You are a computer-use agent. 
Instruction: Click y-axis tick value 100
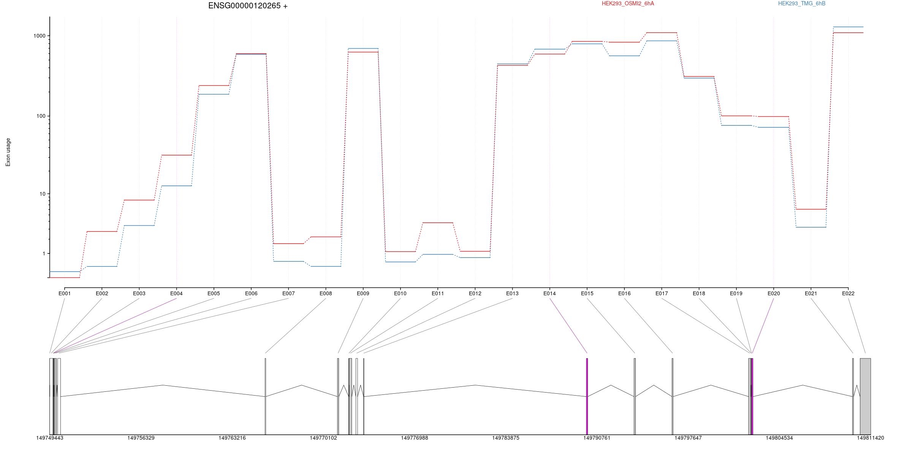point(41,116)
